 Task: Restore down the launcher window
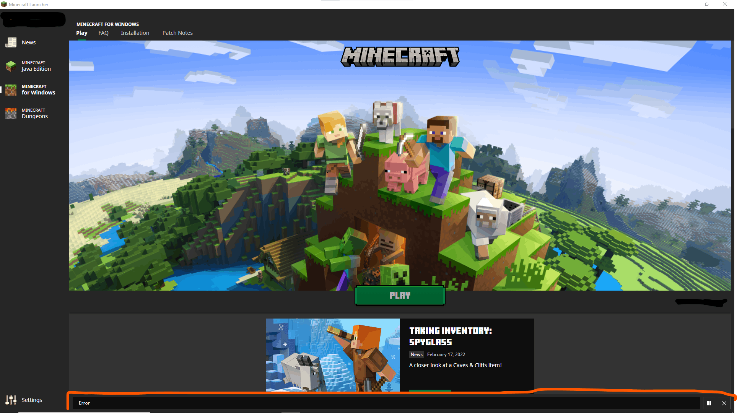point(707,4)
